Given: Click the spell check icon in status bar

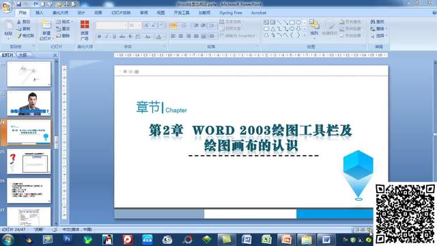Looking at the screenshot, I should click(55, 230).
